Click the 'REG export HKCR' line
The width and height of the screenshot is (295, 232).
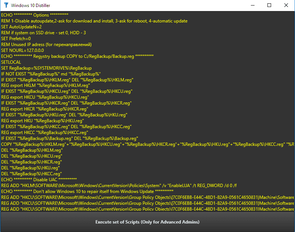(45, 109)
